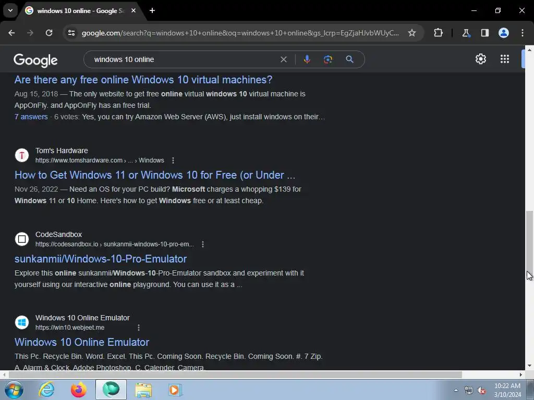534x400 pixels.
Task: Open Google search settings gear
Action: pyautogui.click(x=480, y=59)
